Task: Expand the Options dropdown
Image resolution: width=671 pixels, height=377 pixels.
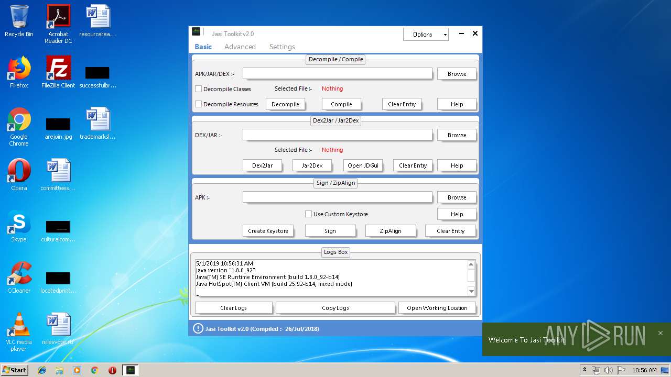Action: (x=426, y=34)
